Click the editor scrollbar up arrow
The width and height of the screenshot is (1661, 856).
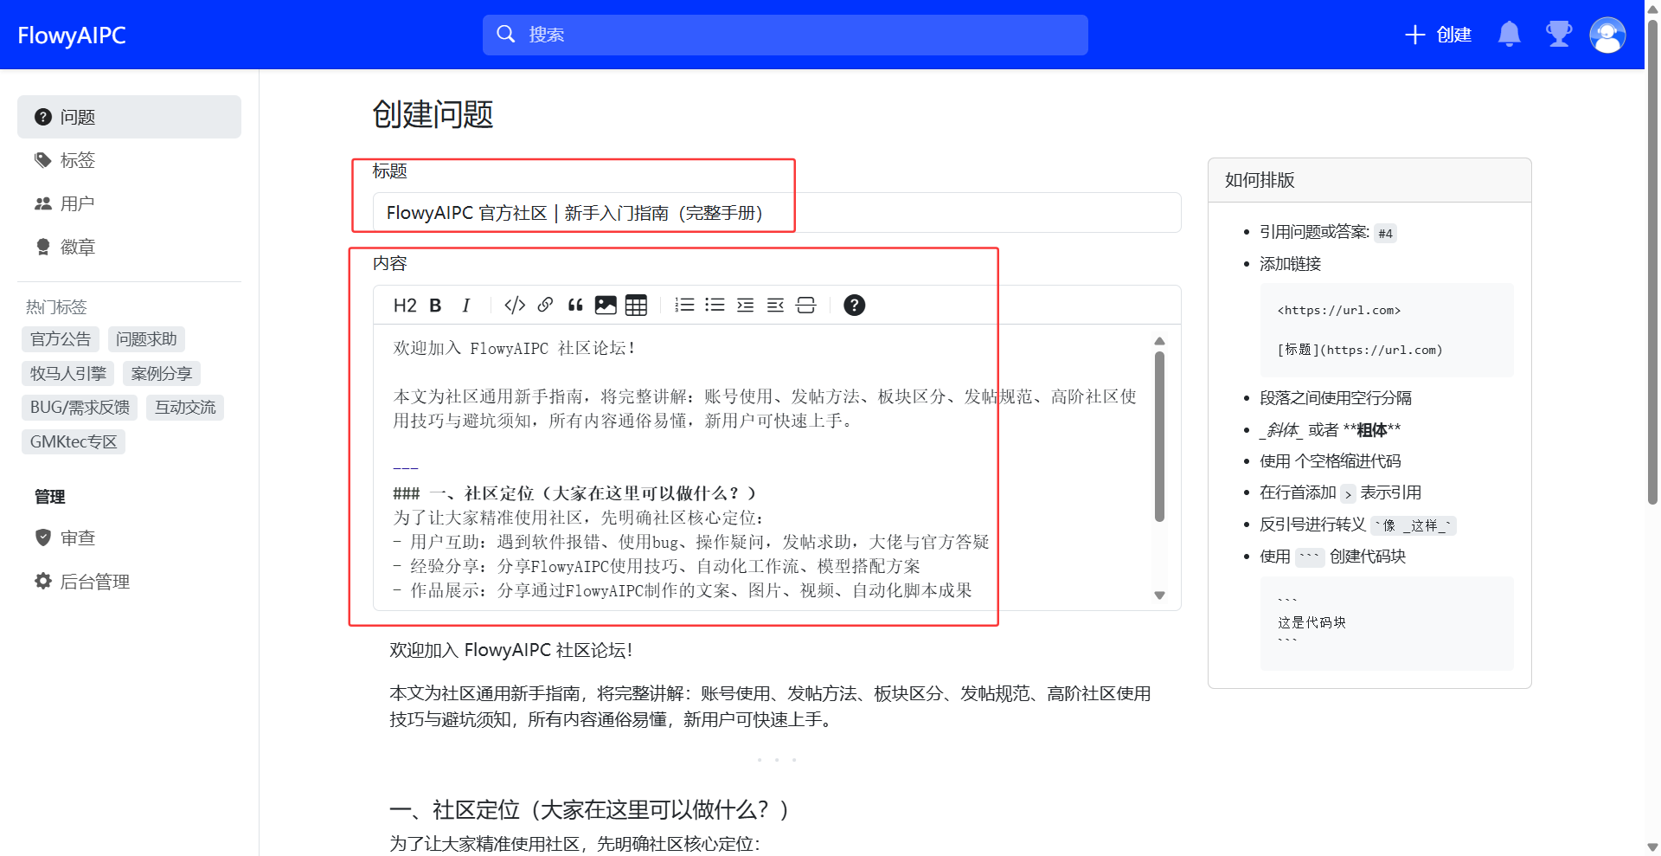[1159, 341]
